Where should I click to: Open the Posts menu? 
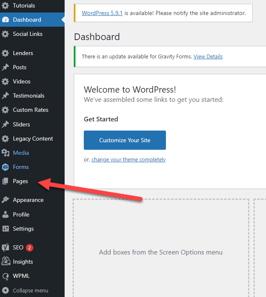tap(32, 67)
